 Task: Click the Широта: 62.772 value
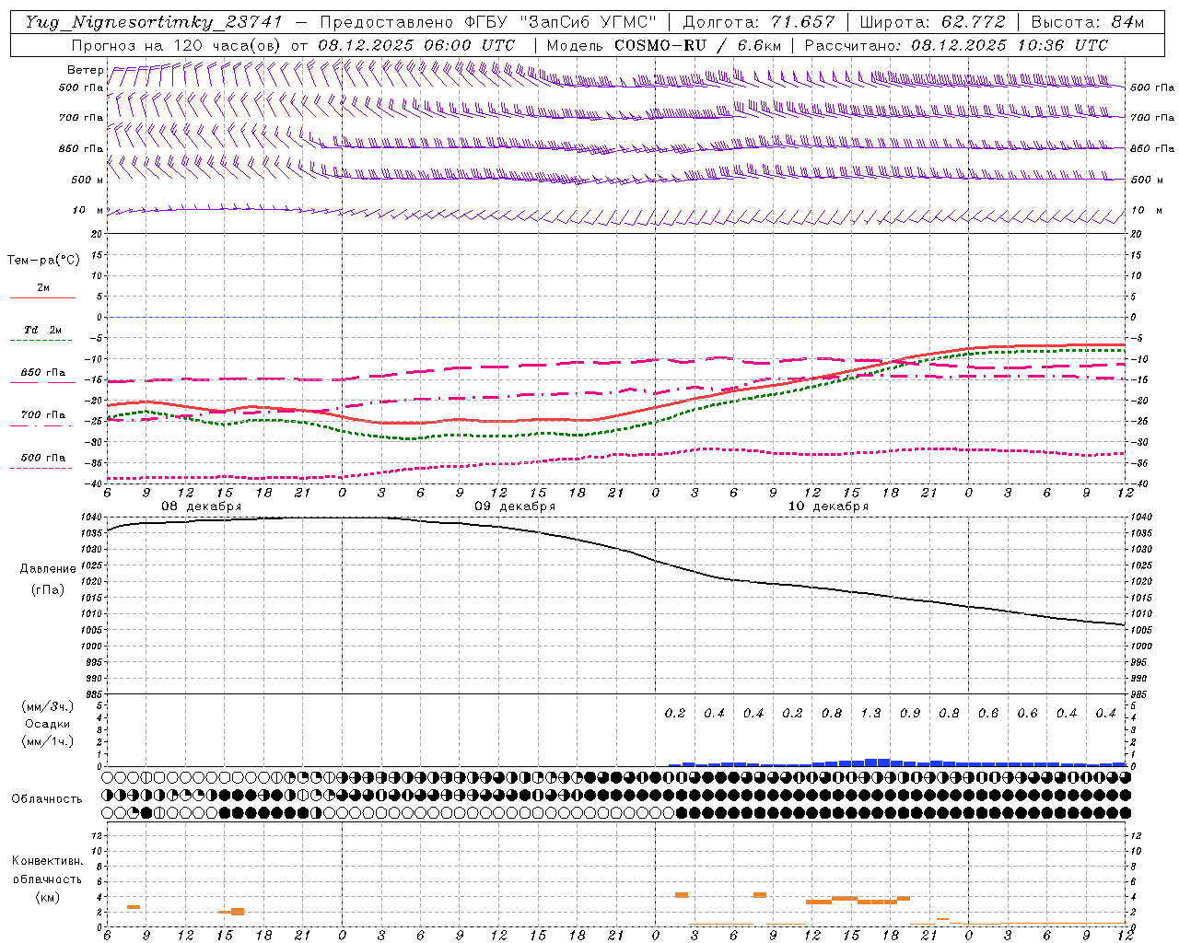coord(932,22)
